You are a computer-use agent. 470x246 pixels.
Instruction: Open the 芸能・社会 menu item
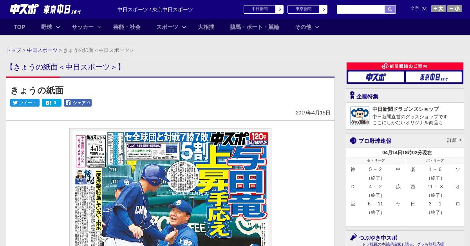(x=127, y=27)
